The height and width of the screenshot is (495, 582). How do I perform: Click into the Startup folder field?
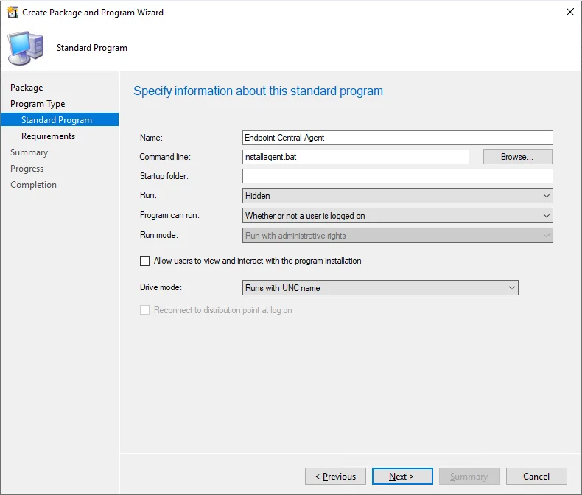pyautogui.click(x=398, y=176)
